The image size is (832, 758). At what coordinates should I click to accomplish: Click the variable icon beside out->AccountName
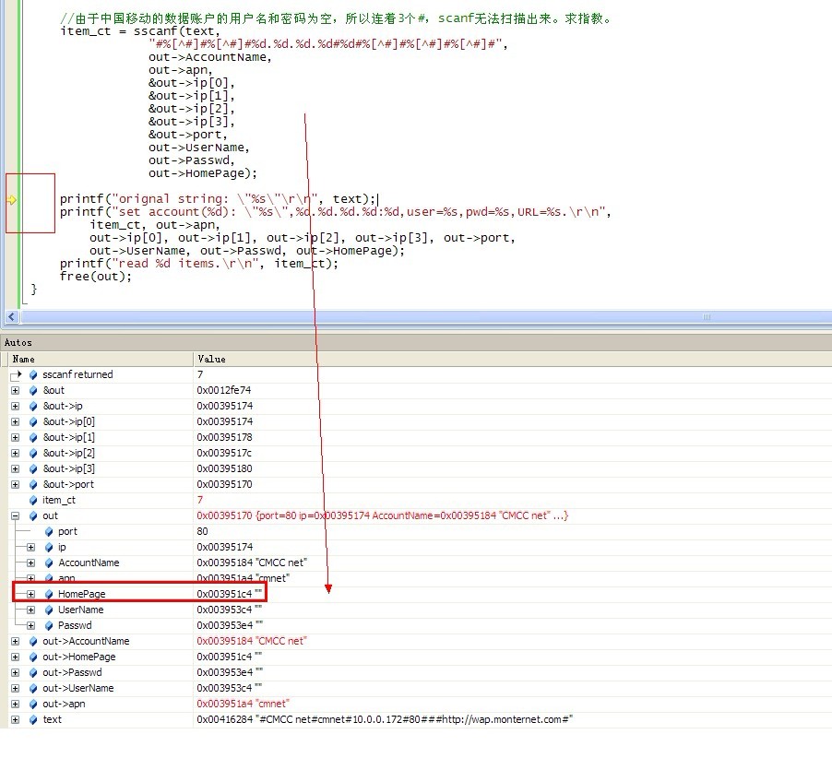[33, 641]
